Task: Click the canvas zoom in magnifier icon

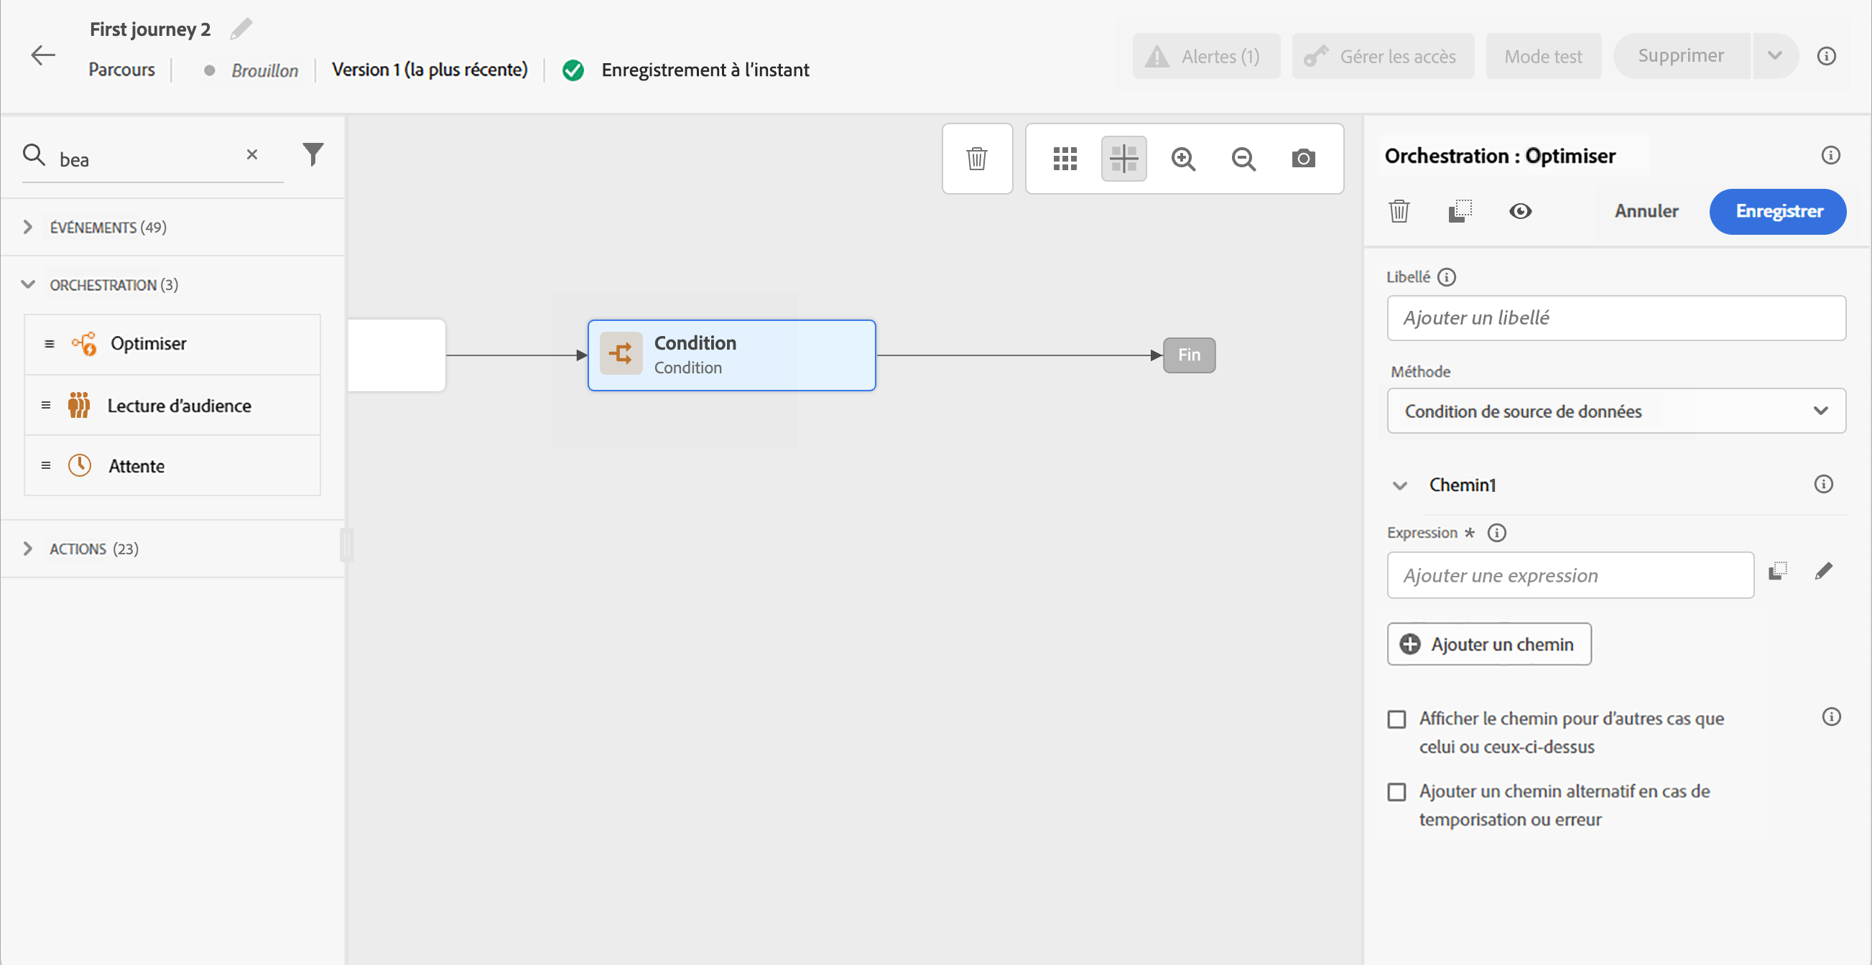Action: pos(1183,158)
